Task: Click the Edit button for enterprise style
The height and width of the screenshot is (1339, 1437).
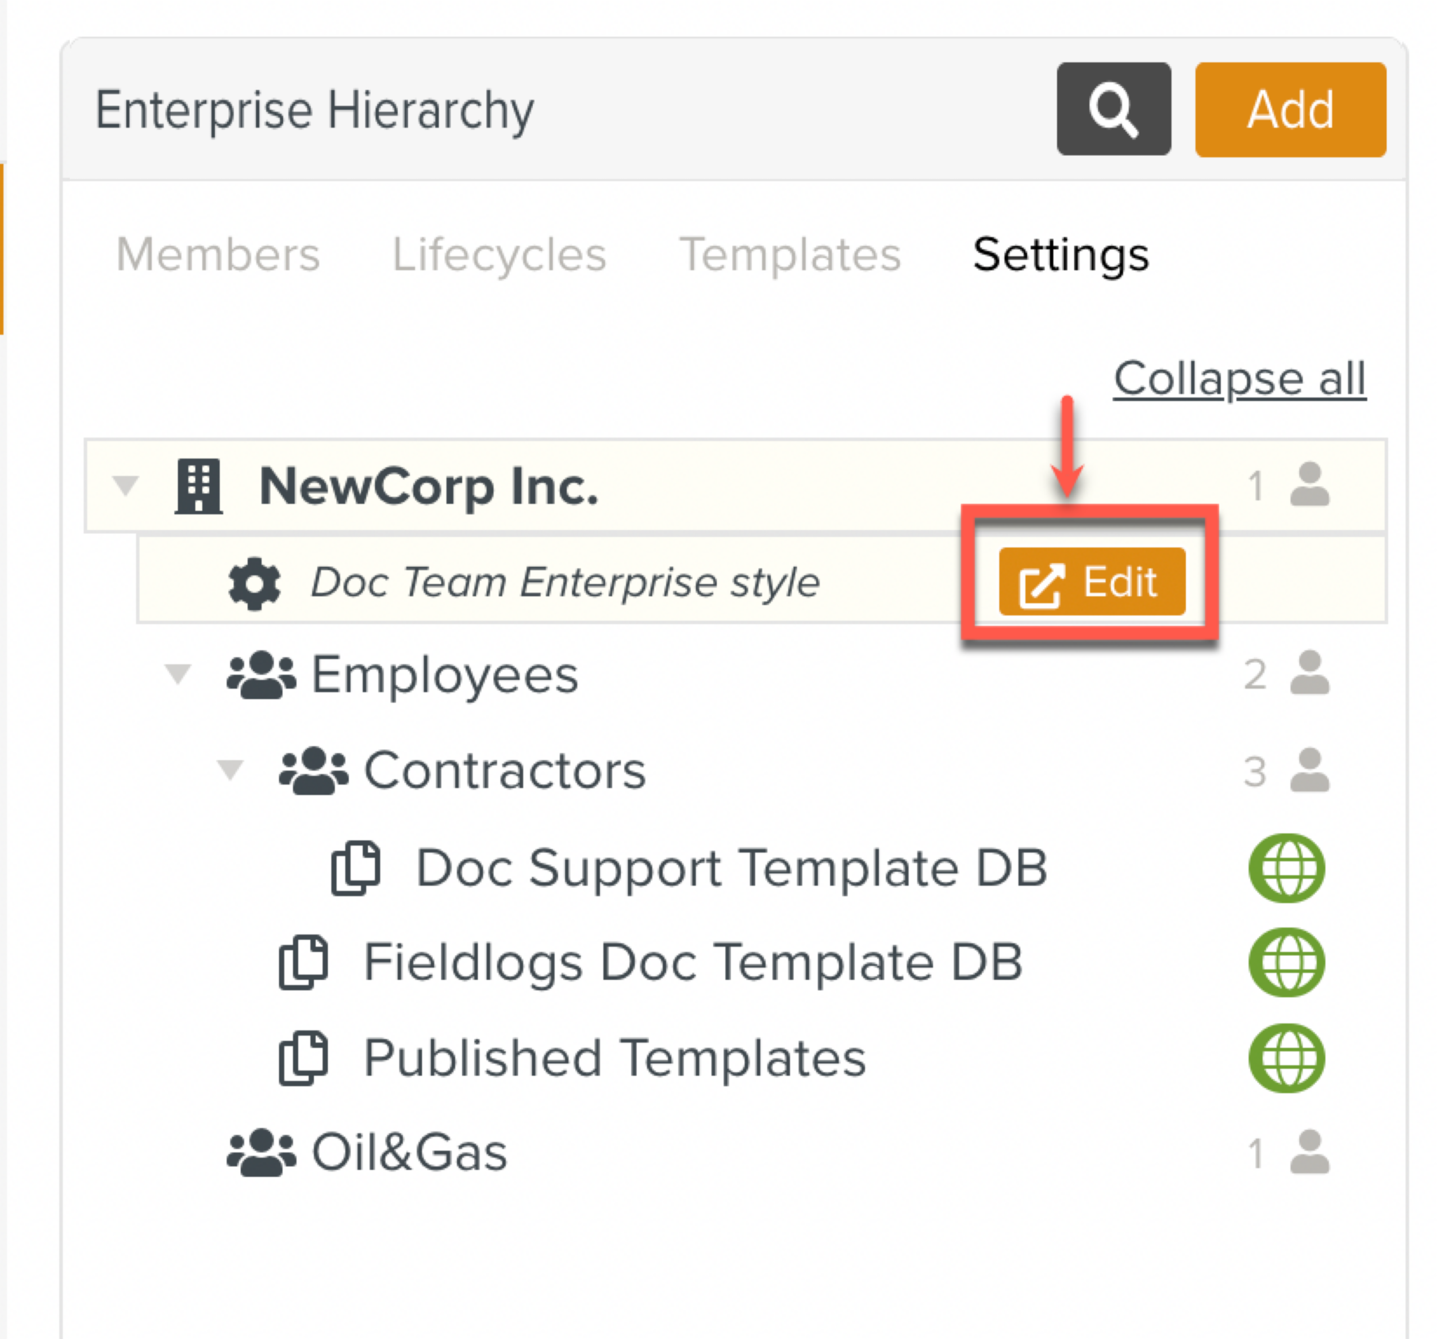Action: tap(1092, 582)
